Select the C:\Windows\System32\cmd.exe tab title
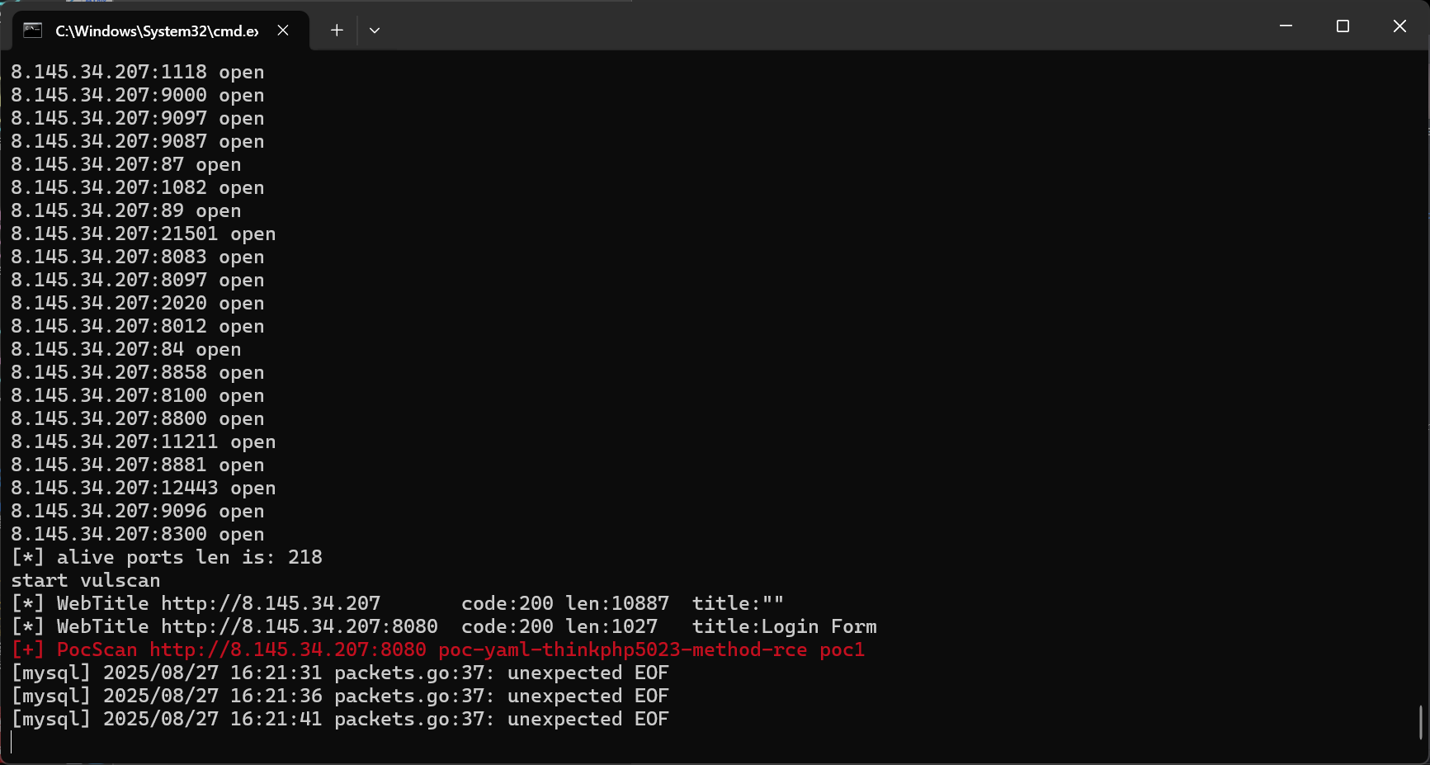The image size is (1430, 765). [x=157, y=31]
